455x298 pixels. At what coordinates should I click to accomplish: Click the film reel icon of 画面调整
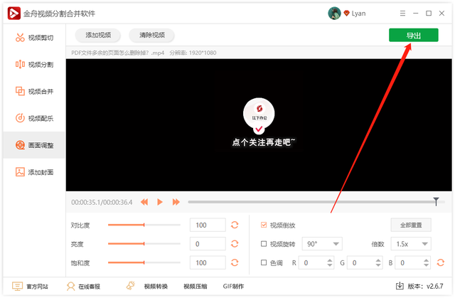point(20,145)
